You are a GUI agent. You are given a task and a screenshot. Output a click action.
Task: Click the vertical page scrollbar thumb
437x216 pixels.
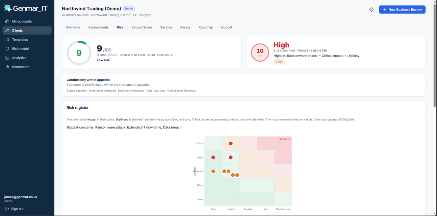tap(435, 56)
